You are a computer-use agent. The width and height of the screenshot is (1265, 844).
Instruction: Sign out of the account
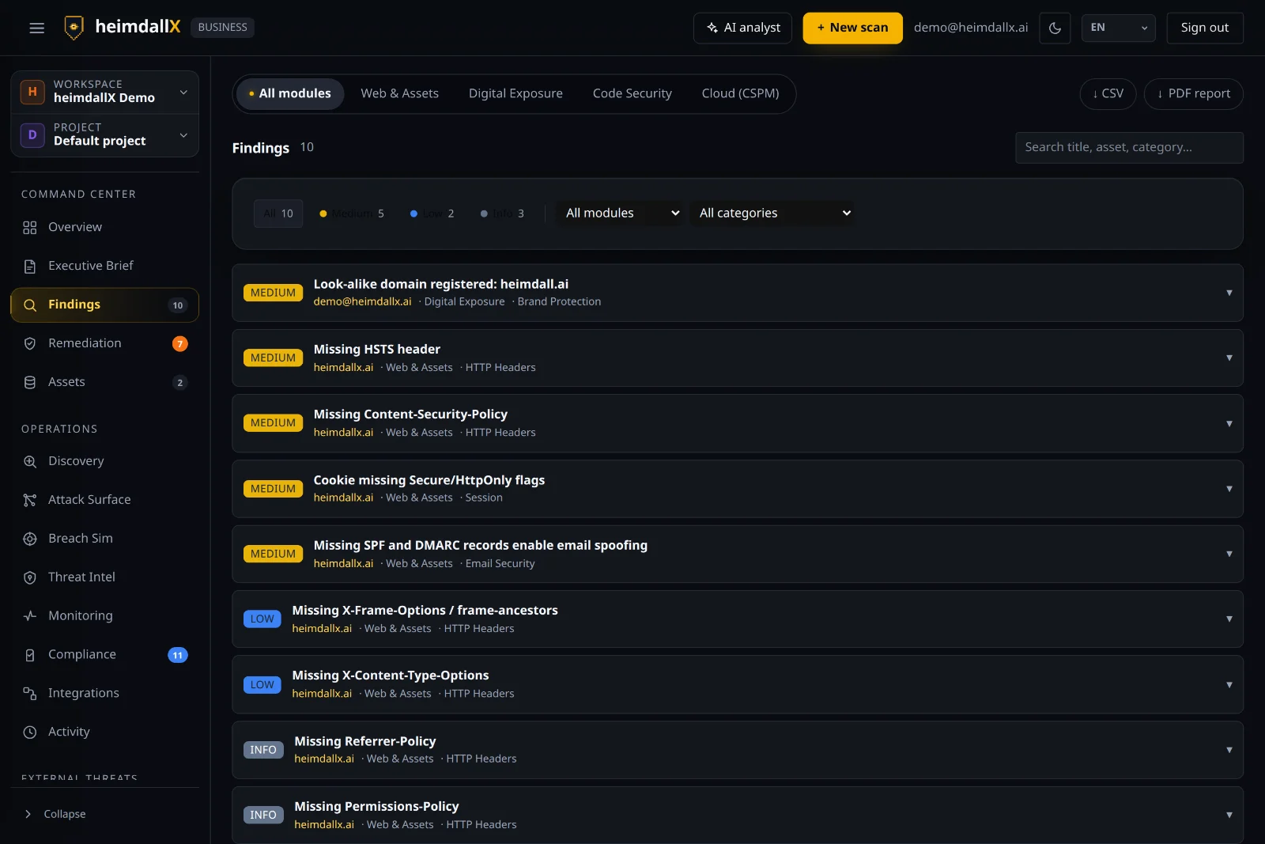pyautogui.click(x=1204, y=28)
